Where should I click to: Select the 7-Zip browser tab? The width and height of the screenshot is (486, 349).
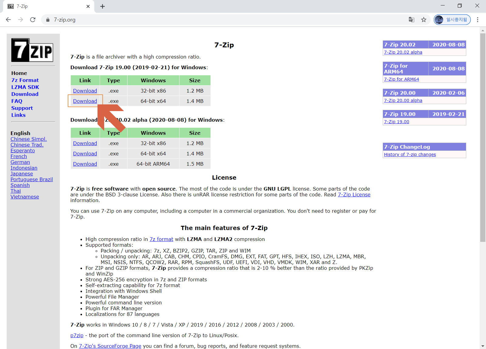49,6
